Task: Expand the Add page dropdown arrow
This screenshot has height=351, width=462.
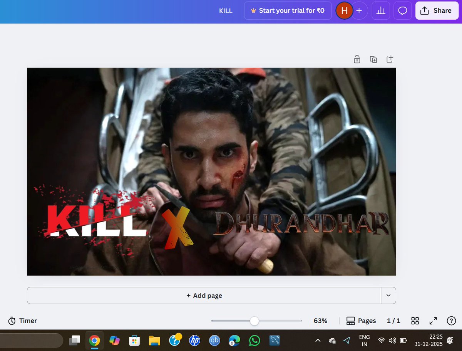Action: 388,296
